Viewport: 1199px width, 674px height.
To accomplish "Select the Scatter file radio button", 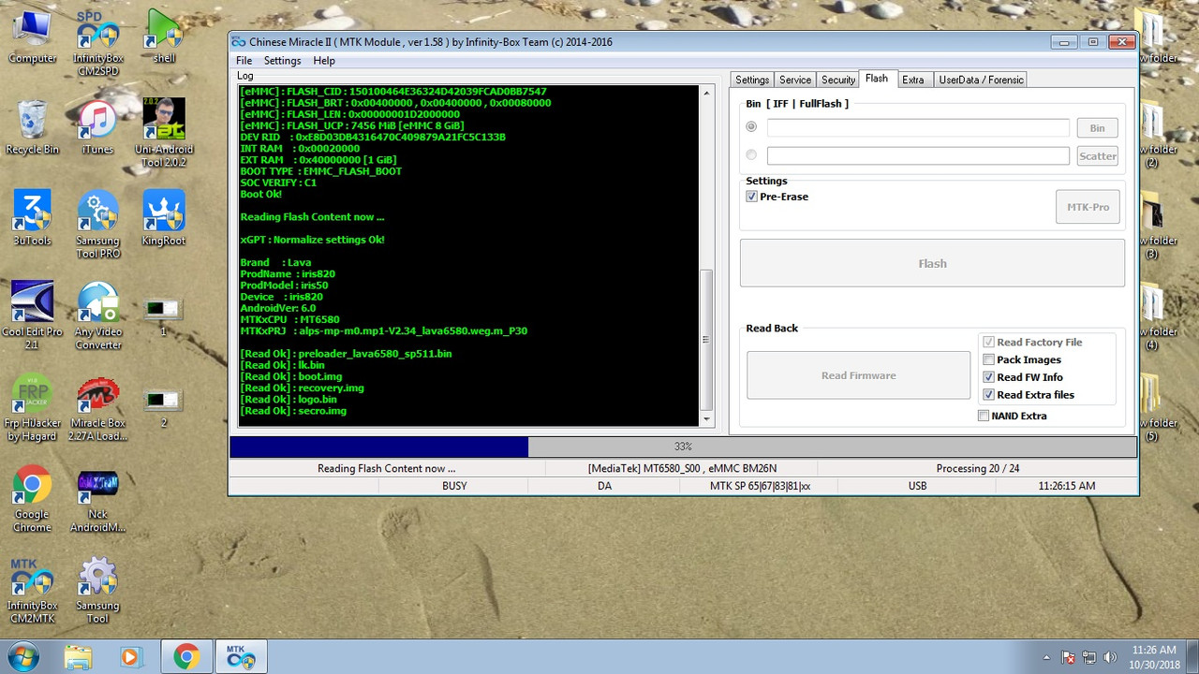I will (x=751, y=154).
